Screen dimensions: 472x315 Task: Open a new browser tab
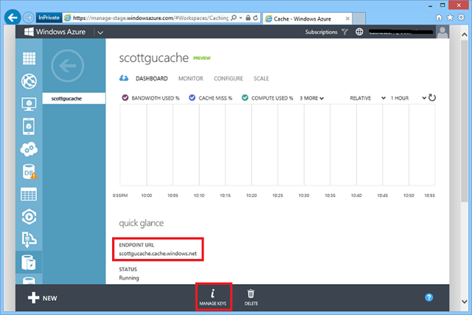(359, 18)
